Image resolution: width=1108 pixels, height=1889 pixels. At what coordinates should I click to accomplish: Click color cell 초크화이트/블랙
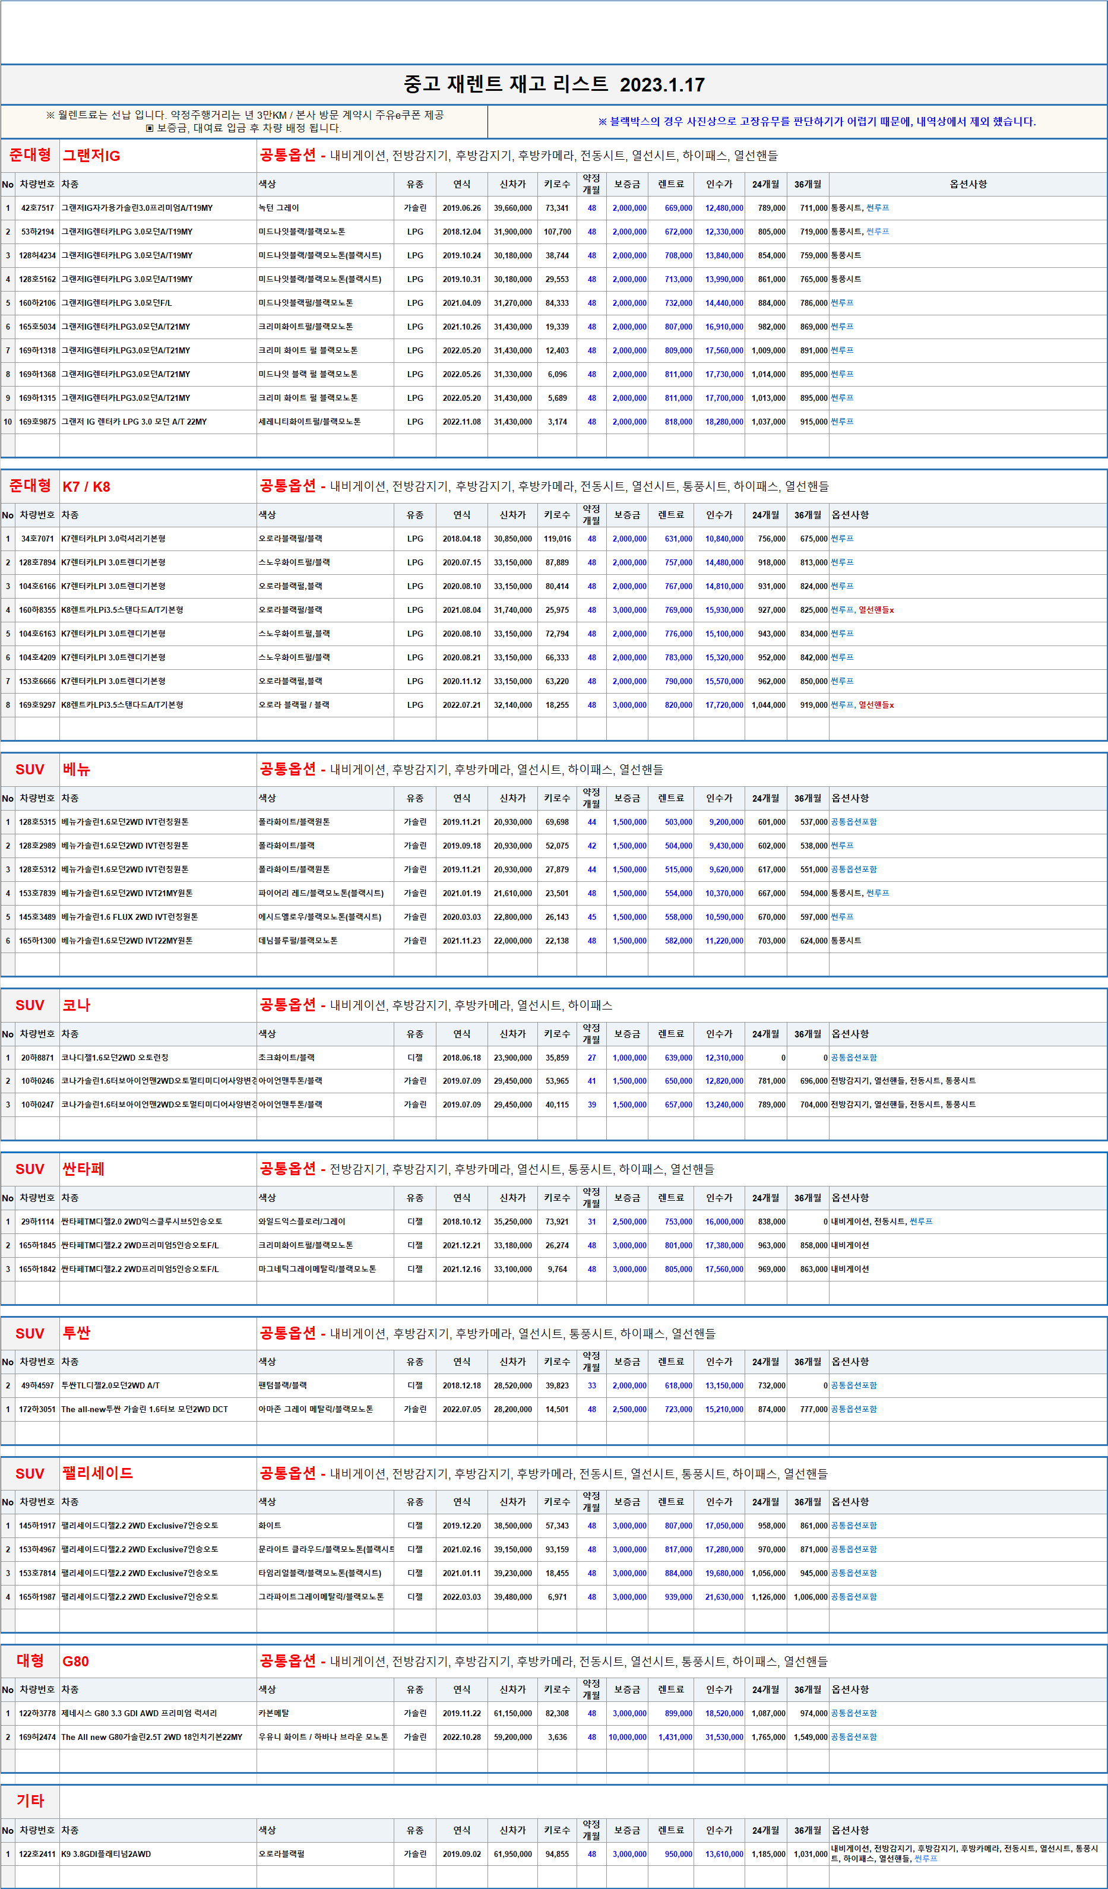click(x=286, y=1058)
